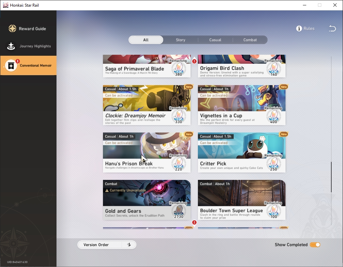Open the Origami Bird Clash card
Screen dimensions: 343x267
242,66
